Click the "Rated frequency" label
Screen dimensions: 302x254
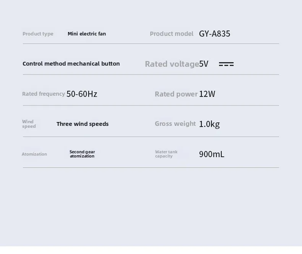click(44, 94)
